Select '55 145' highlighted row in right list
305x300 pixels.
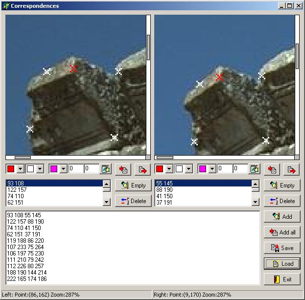pos(203,184)
